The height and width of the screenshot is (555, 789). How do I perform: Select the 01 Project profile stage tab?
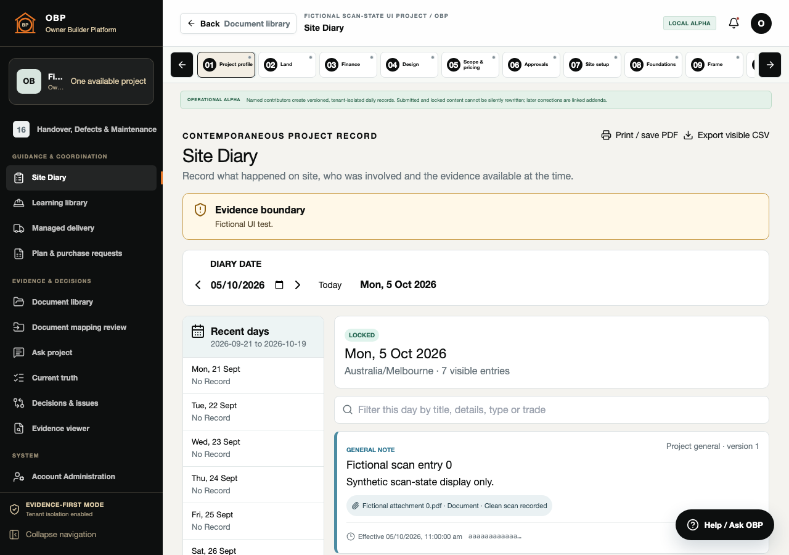coord(226,65)
